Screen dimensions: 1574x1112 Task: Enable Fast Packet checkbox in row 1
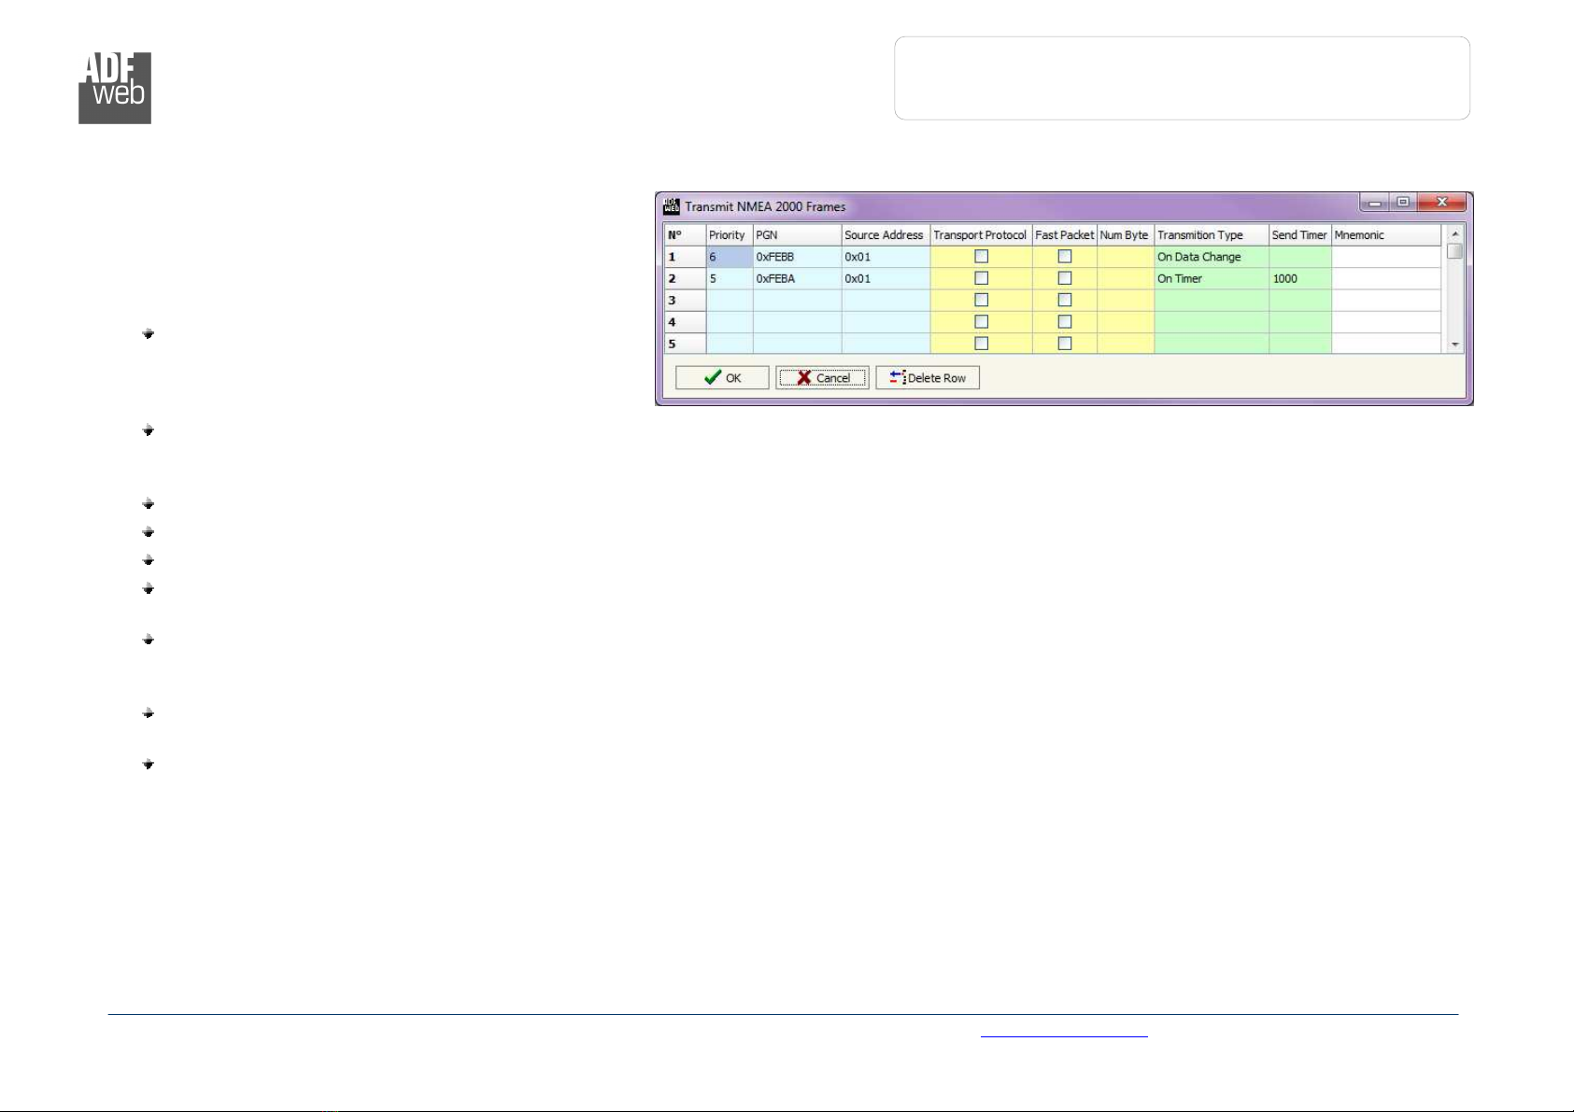(1064, 256)
